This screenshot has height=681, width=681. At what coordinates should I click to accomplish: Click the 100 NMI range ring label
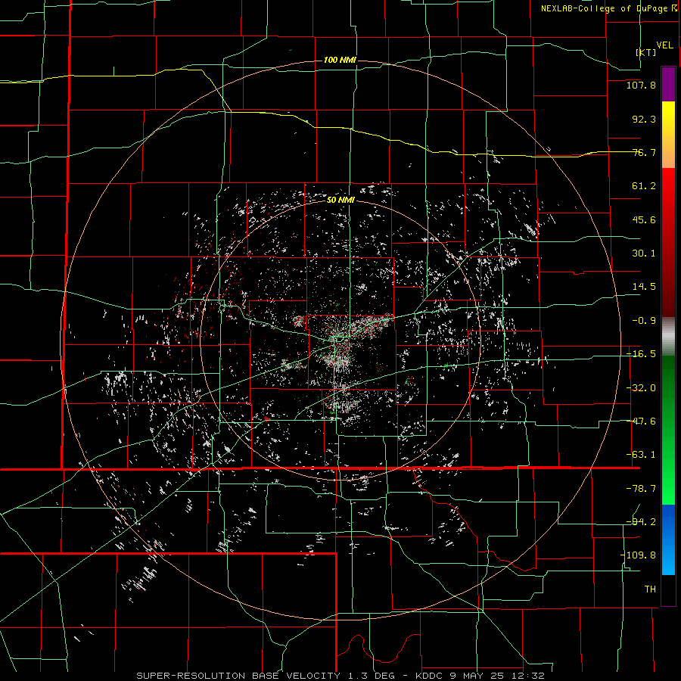pyautogui.click(x=340, y=60)
